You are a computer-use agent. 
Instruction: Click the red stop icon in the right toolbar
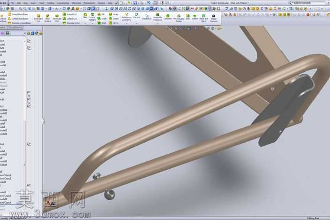(308, 15)
